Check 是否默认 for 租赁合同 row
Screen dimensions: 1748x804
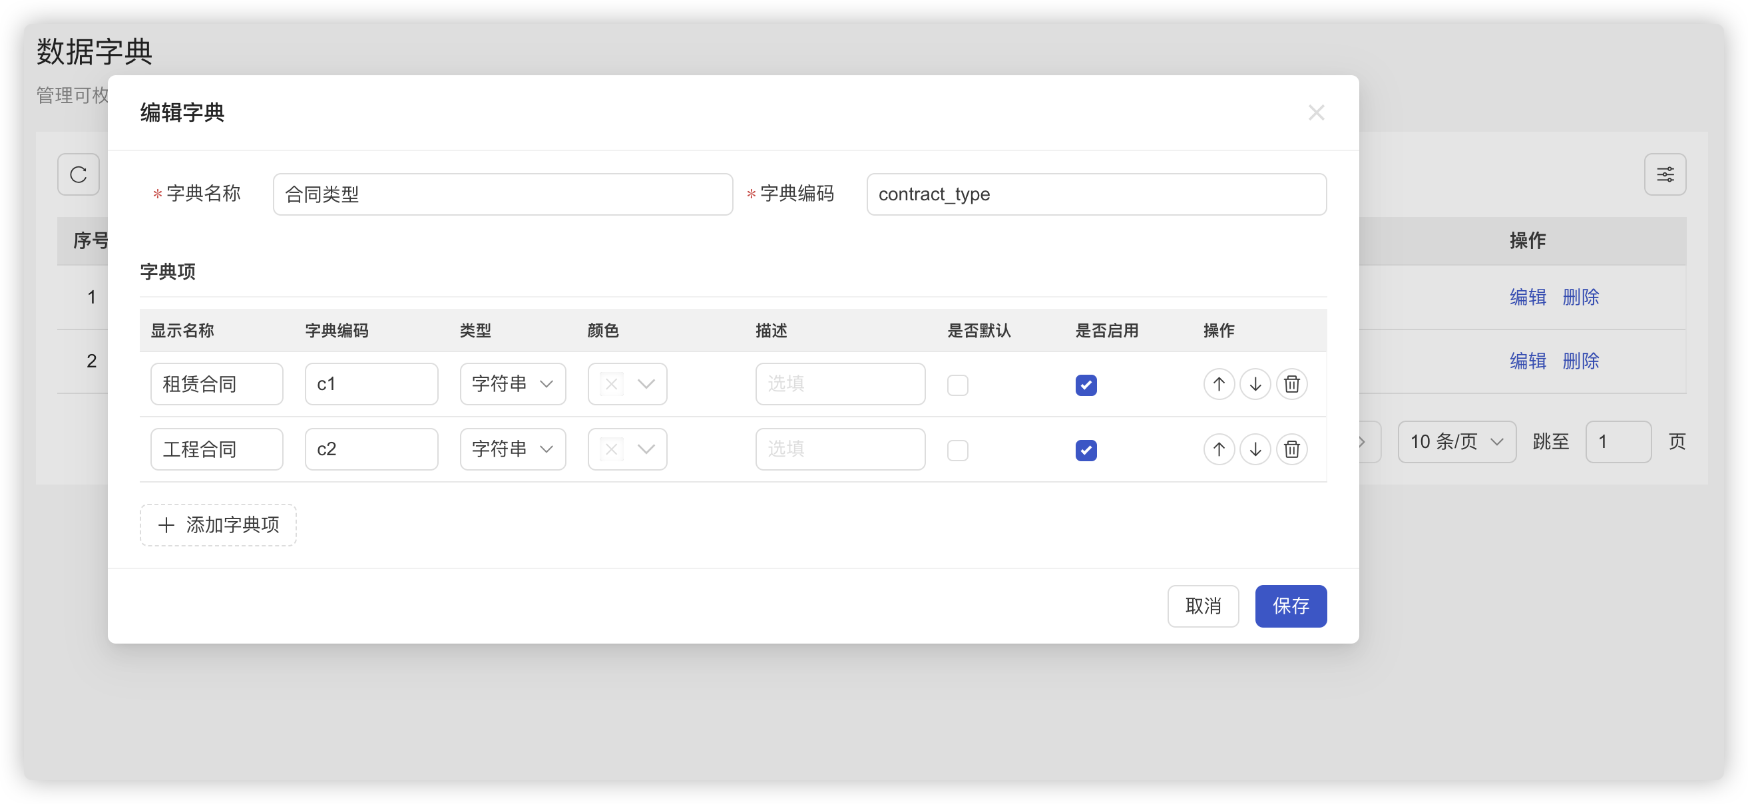957,385
